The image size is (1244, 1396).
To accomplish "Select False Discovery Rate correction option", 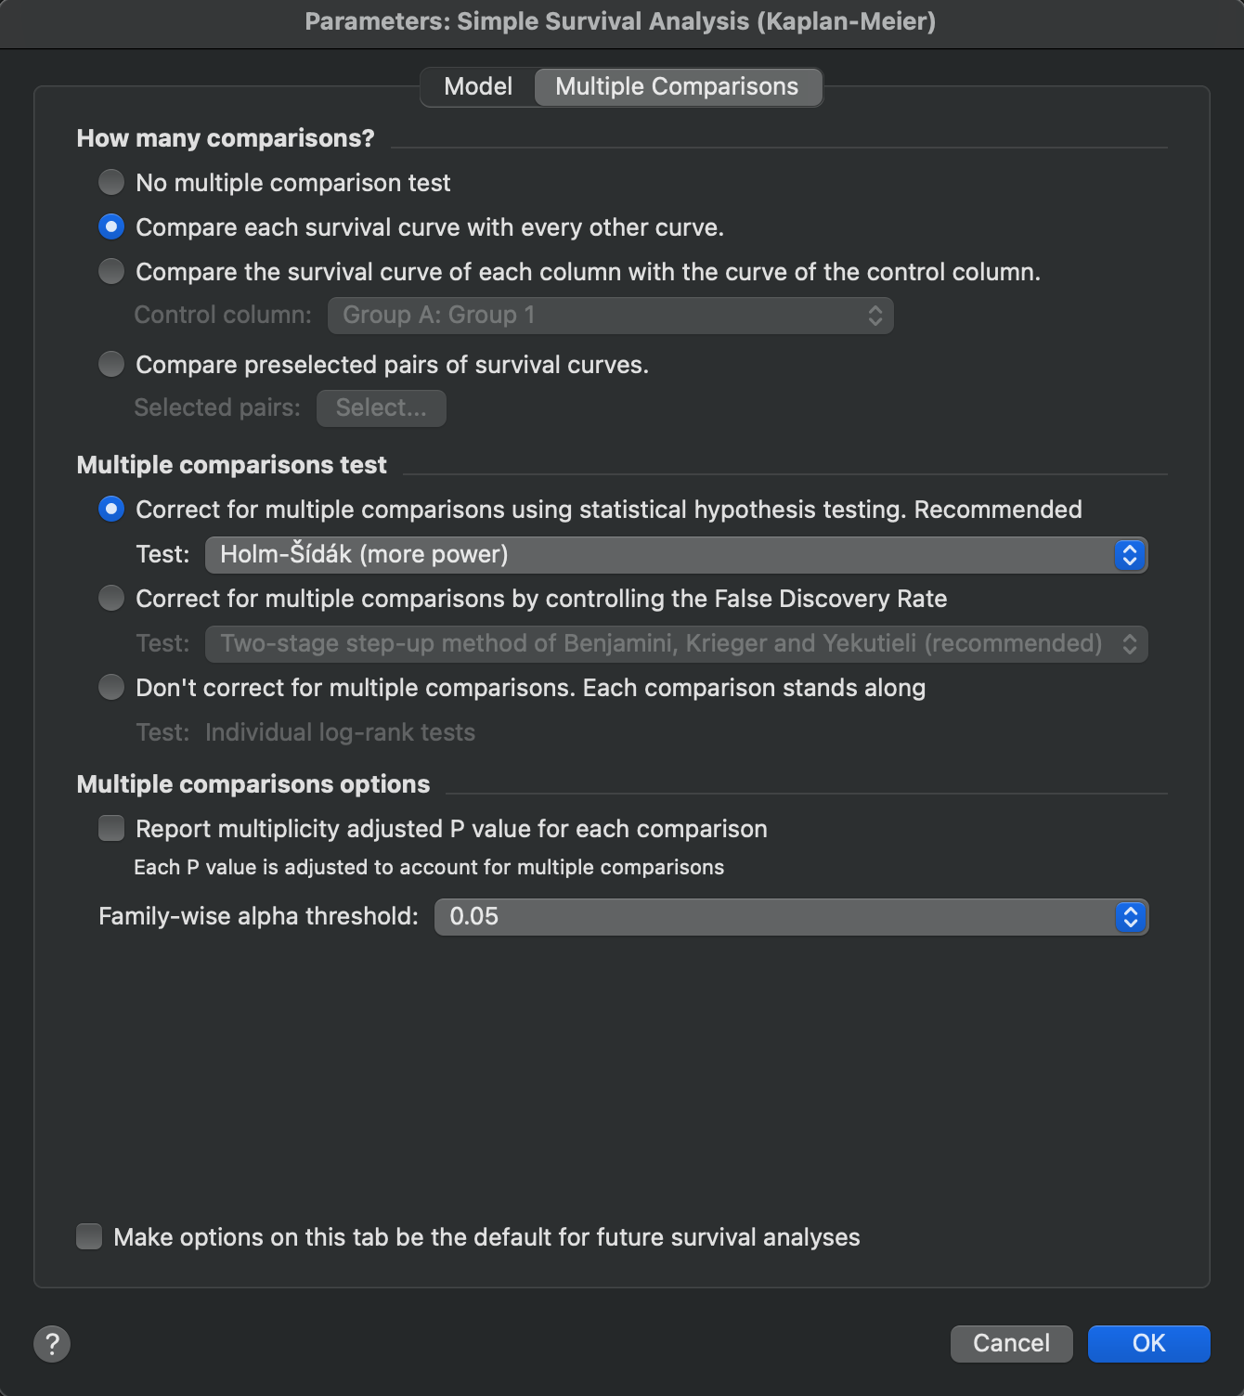I will (111, 598).
